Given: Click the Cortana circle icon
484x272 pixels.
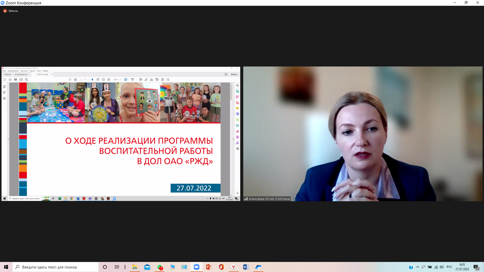Looking at the screenshot, I should (105, 267).
